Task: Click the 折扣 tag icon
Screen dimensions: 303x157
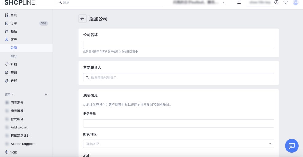Action: (6, 64)
